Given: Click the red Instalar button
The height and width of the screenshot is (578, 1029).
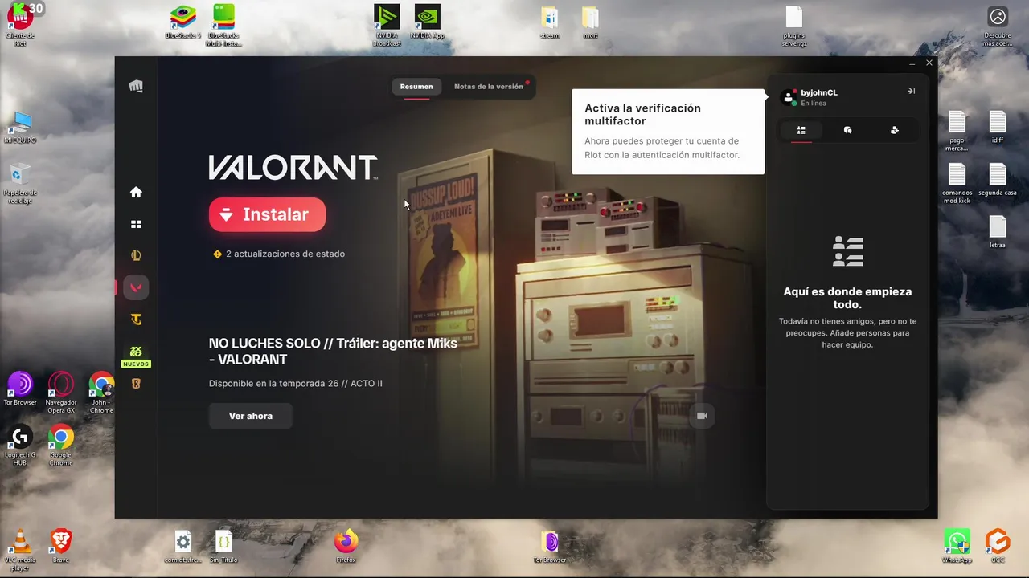Looking at the screenshot, I should point(267,214).
